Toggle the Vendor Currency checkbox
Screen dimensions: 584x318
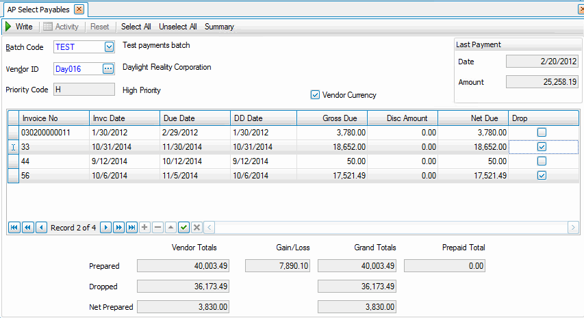[x=315, y=95]
